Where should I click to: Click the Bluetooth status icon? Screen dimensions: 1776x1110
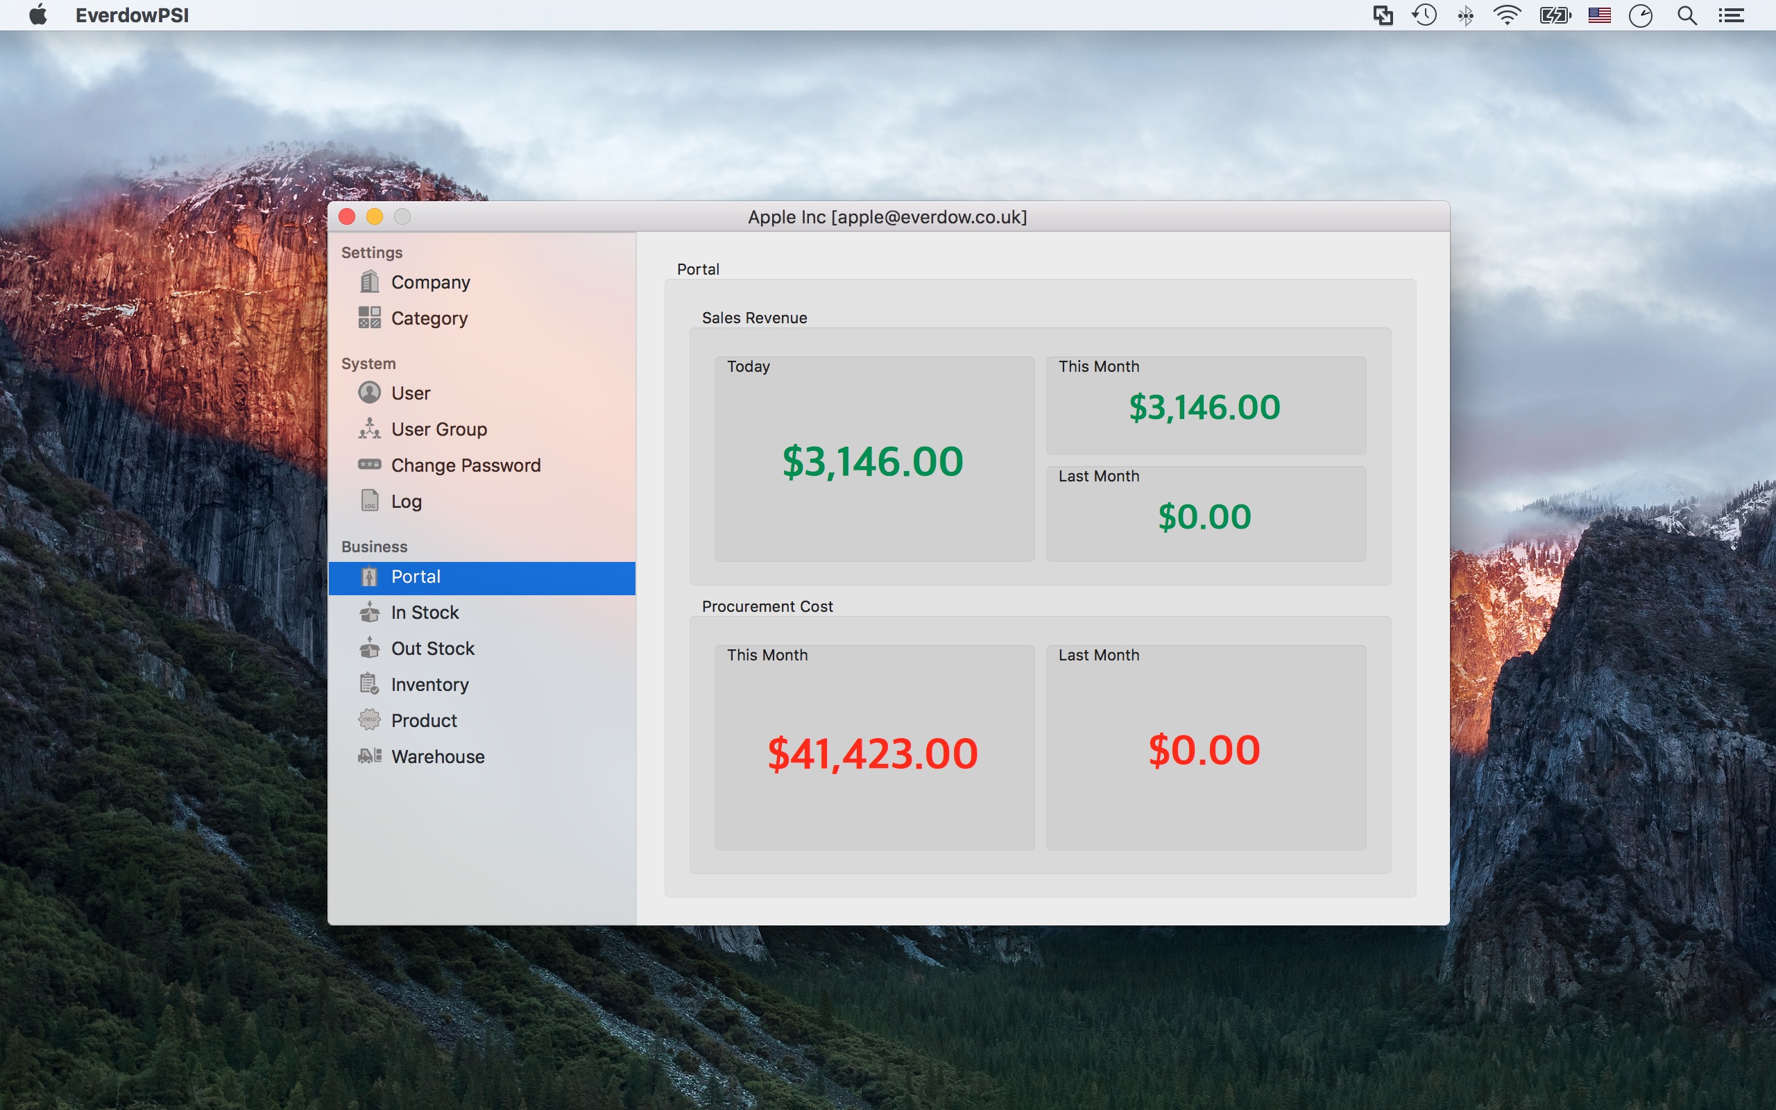[x=1465, y=15]
